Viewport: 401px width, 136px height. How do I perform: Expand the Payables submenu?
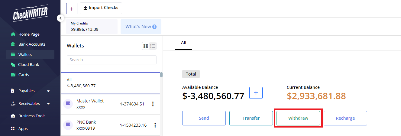coord(48,91)
